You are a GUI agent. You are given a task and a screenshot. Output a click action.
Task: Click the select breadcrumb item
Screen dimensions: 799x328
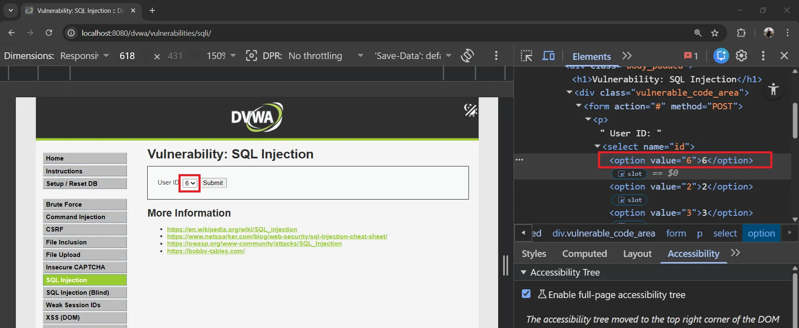pos(725,233)
